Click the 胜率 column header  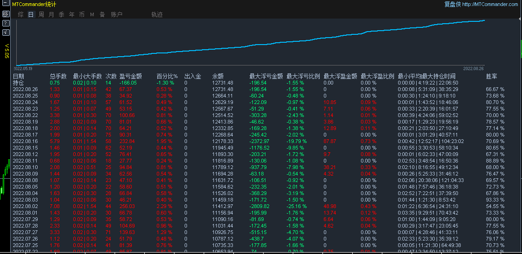492,76
